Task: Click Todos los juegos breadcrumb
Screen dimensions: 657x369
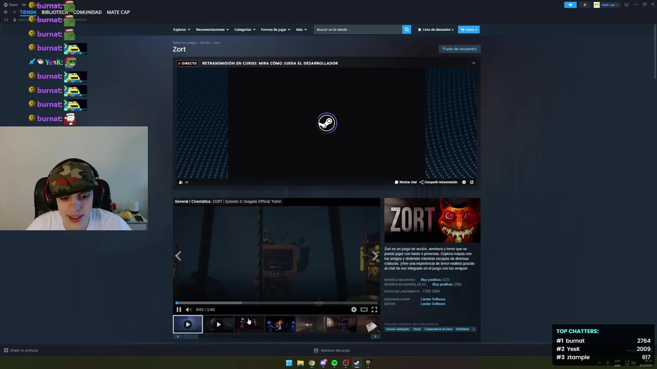Action: (184, 43)
